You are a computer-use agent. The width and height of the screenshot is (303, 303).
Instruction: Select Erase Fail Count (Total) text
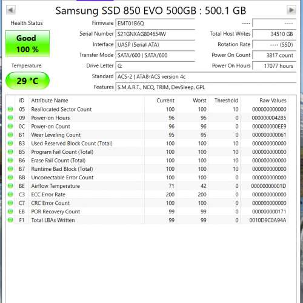[x=58, y=161]
